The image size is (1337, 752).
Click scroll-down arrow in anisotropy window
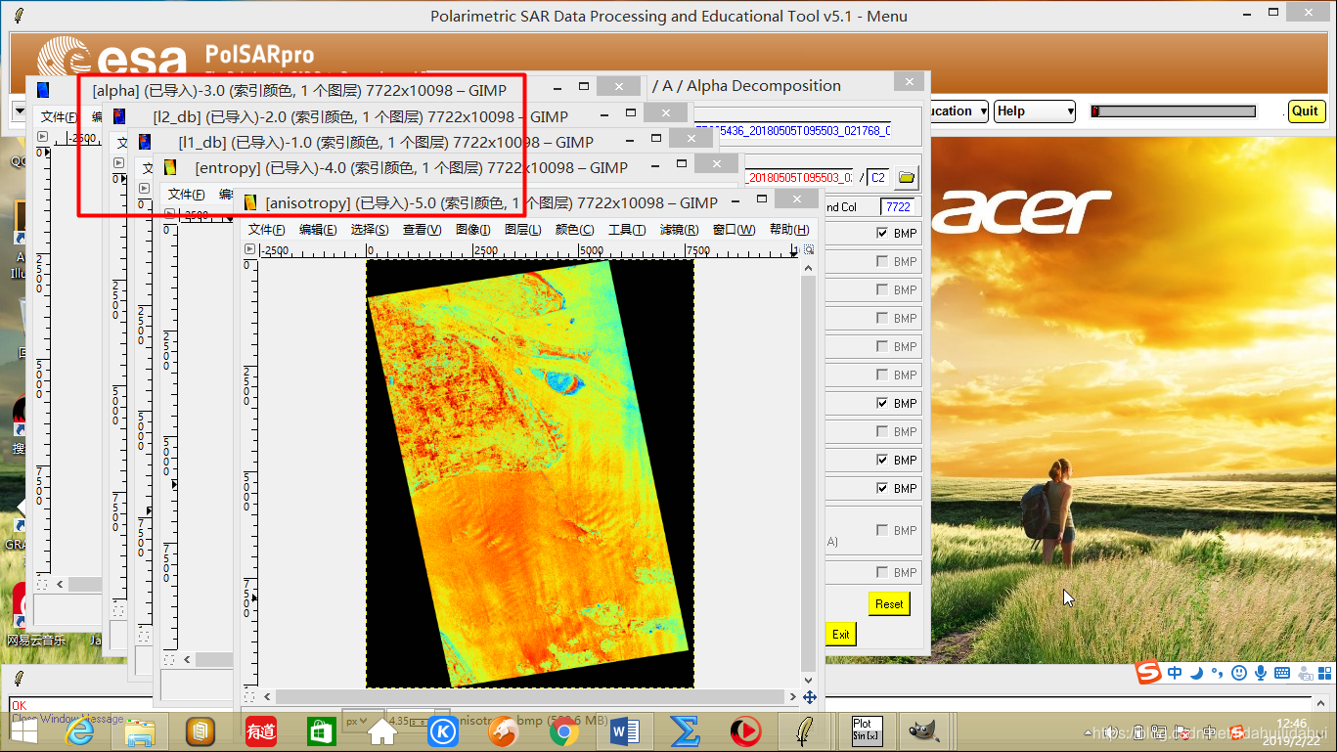coord(808,680)
